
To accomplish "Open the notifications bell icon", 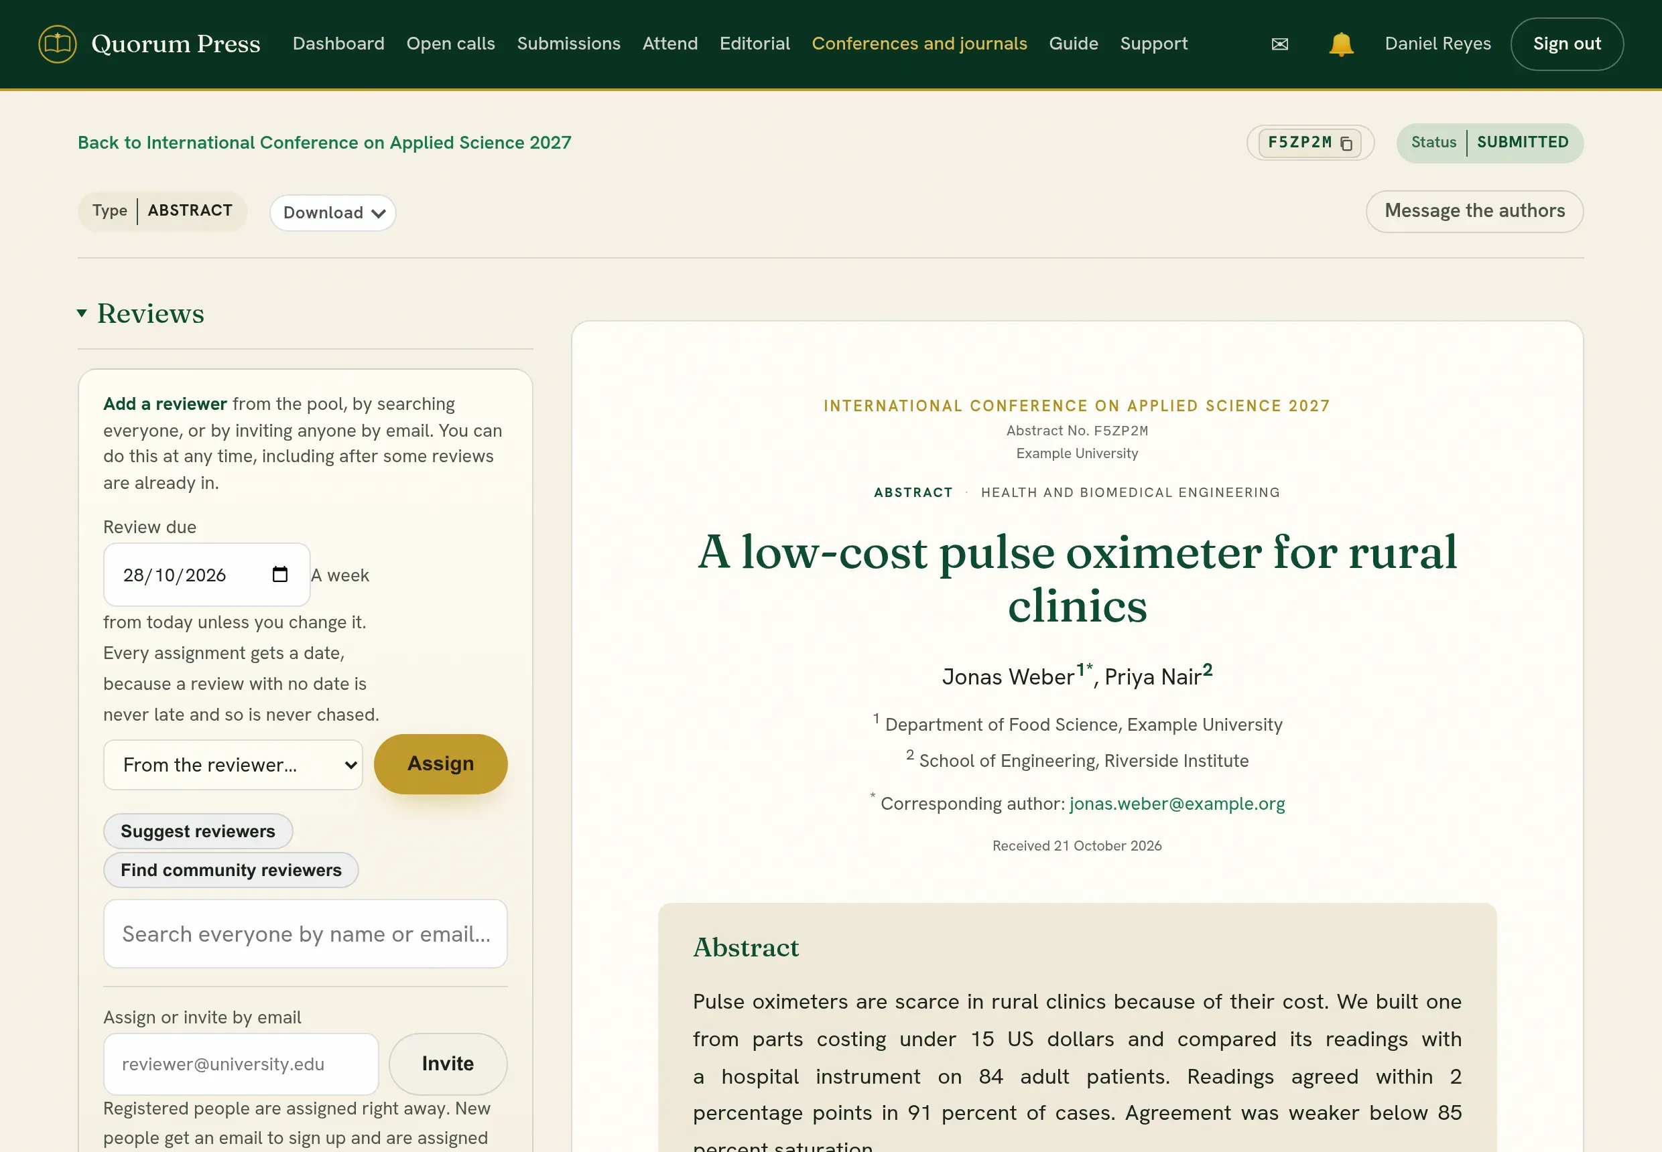I will click(x=1340, y=44).
